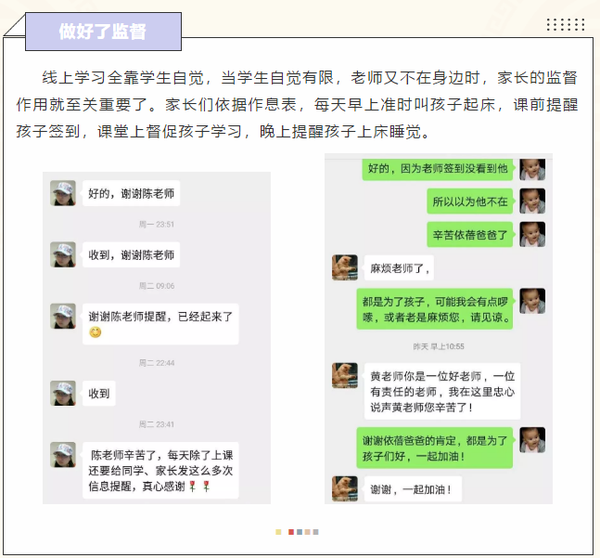The width and height of the screenshot is (600, 558).
Task: Click avatar beside '收到，谢谢陈老师' message
Action: pos(63,254)
